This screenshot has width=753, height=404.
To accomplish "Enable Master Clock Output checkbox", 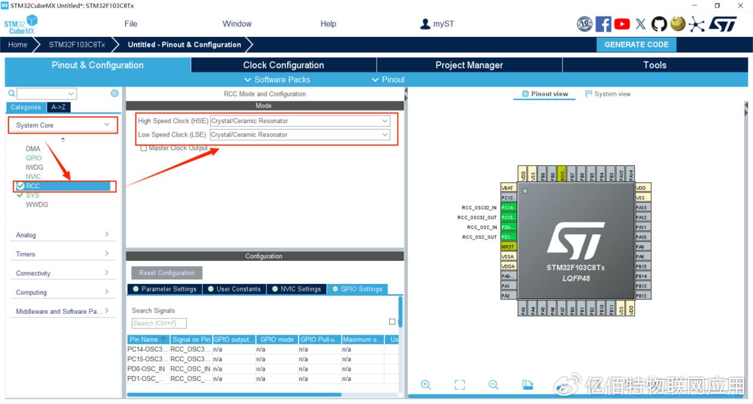I will point(143,148).
